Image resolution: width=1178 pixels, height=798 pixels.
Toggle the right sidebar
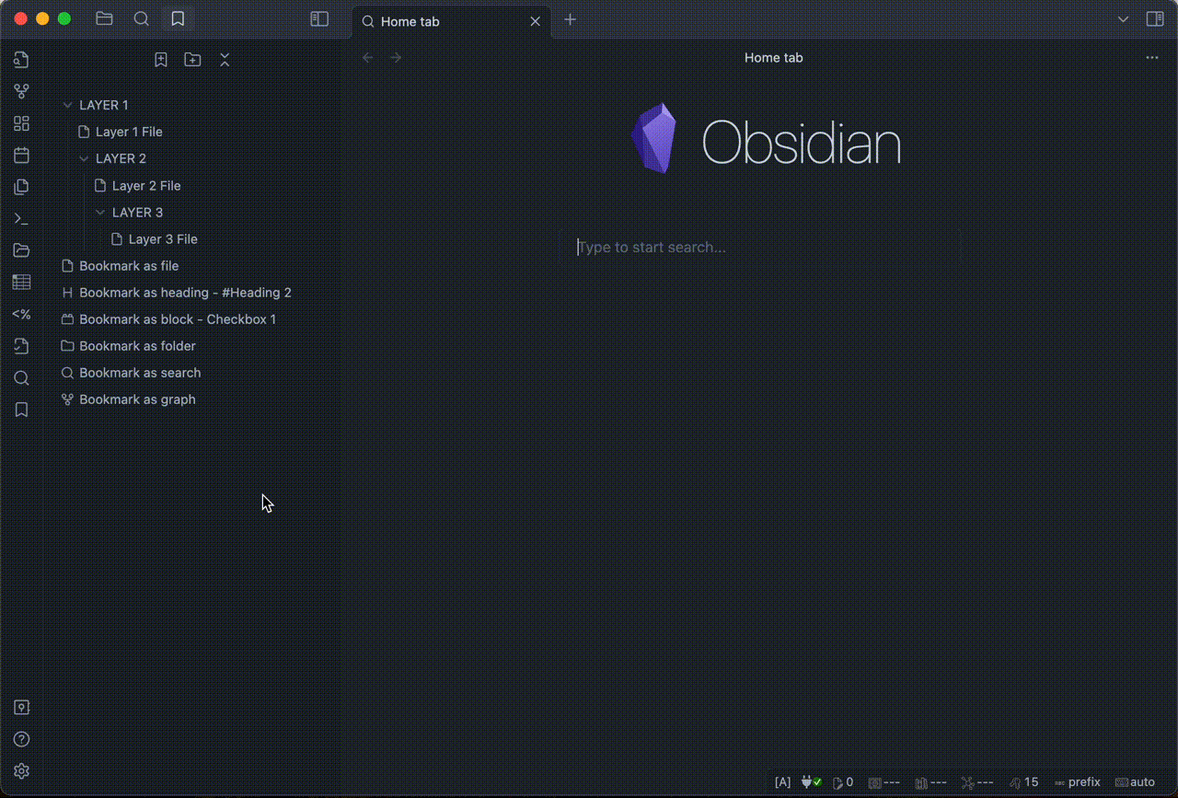[x=1155, y=18]
